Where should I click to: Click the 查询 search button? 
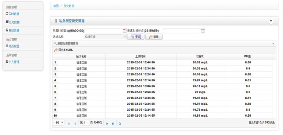click(136, 37)
